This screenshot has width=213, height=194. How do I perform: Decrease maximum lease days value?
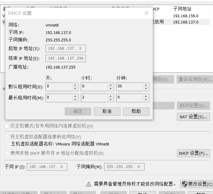coord(75,100)
